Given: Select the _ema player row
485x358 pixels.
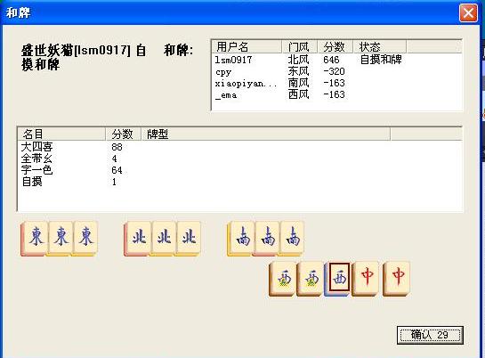Looking at the screenshot, I should coord(337,94).
